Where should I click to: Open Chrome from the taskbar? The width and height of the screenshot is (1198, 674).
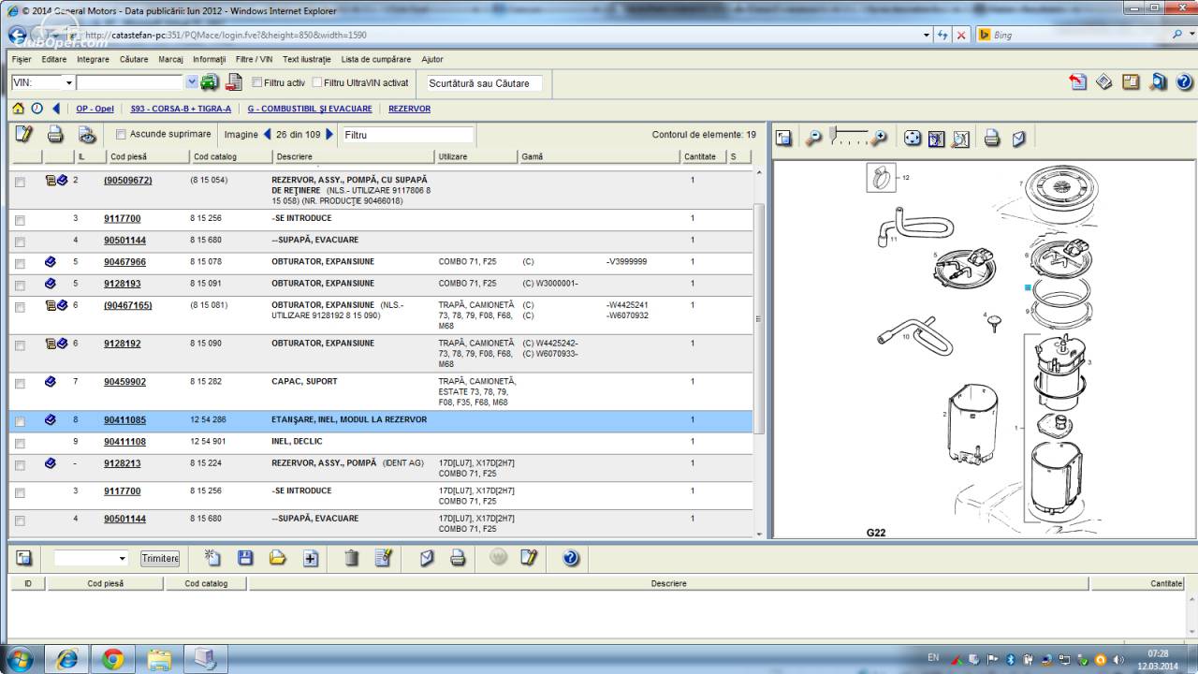click(113, 659)
